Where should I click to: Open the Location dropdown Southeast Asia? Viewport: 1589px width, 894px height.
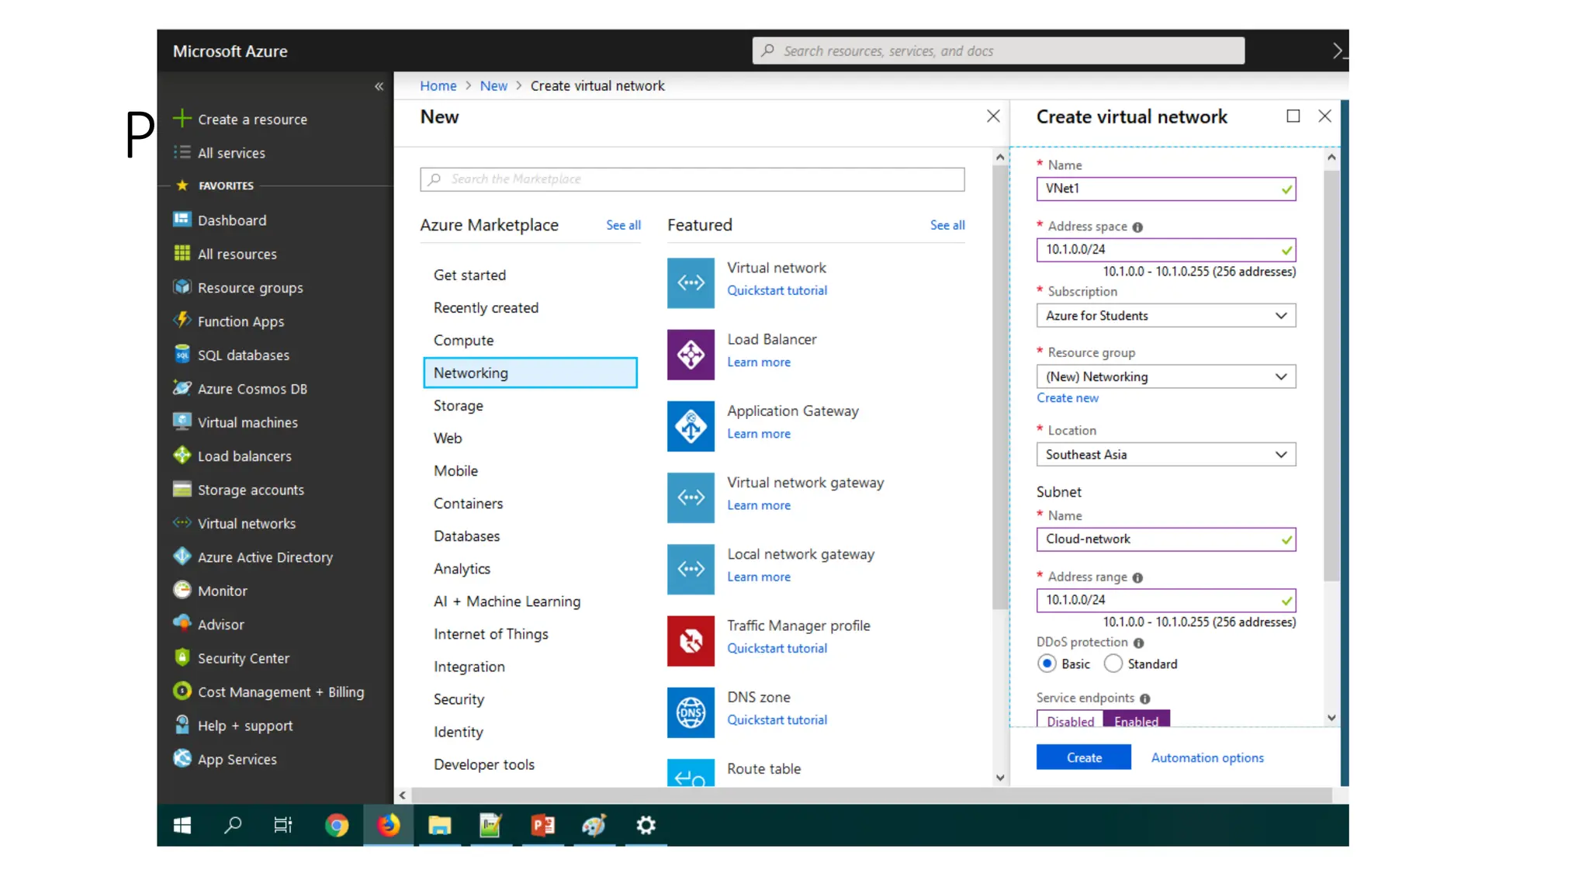(1166, 454)
